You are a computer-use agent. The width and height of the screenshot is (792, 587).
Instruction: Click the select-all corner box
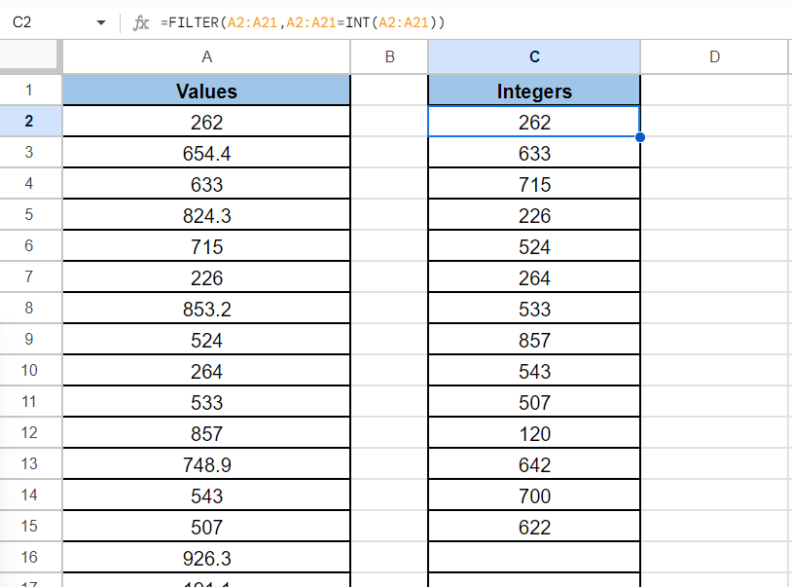[31, 57]
